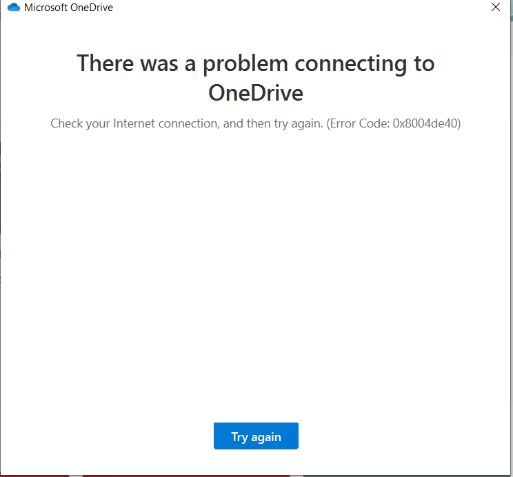Close the Microsoft OneDrive dialog

click(x=495, y=7)
